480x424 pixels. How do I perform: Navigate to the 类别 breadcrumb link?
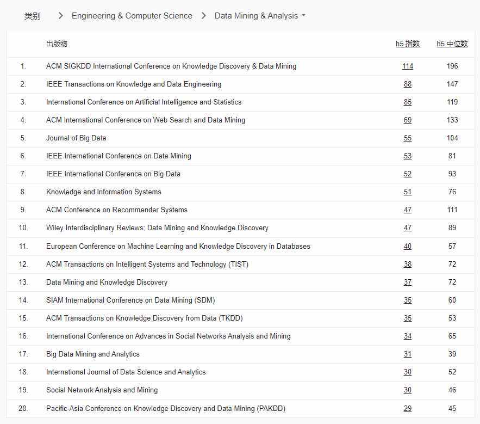point(33,16)
